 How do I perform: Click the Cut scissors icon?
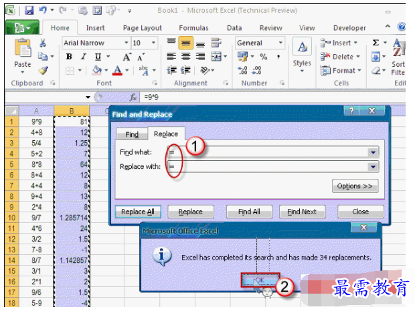tap(43, 43)
